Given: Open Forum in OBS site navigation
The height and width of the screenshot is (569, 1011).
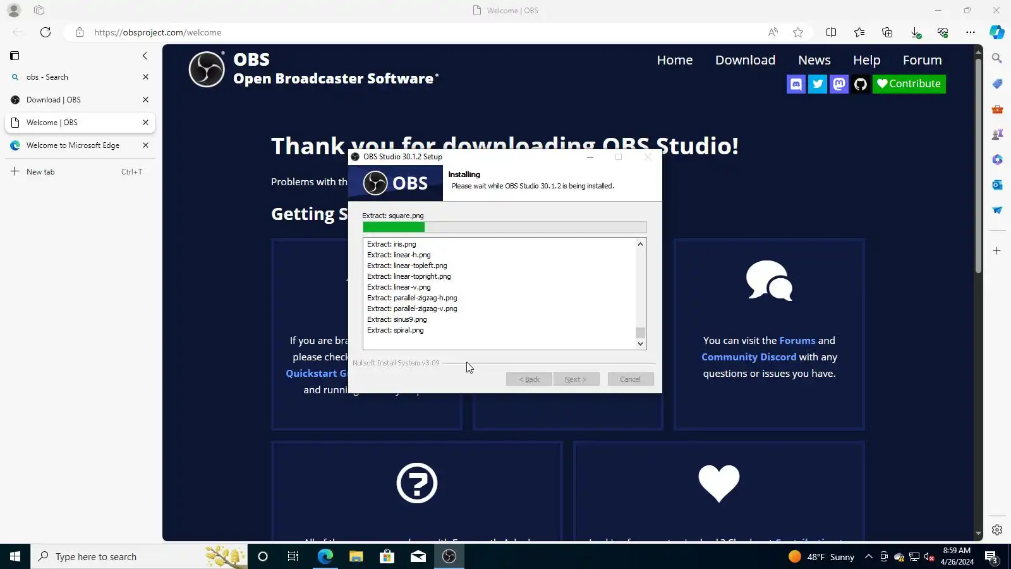Looking at the screenshot, I should pos(923,60).
